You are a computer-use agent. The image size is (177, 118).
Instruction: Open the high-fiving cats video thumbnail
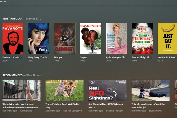coord(22,90)
